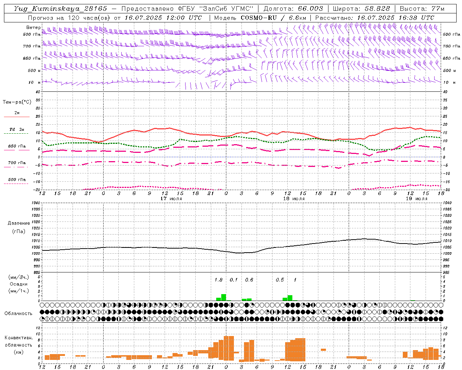Click the 19 июля date label

click(417, 199)
